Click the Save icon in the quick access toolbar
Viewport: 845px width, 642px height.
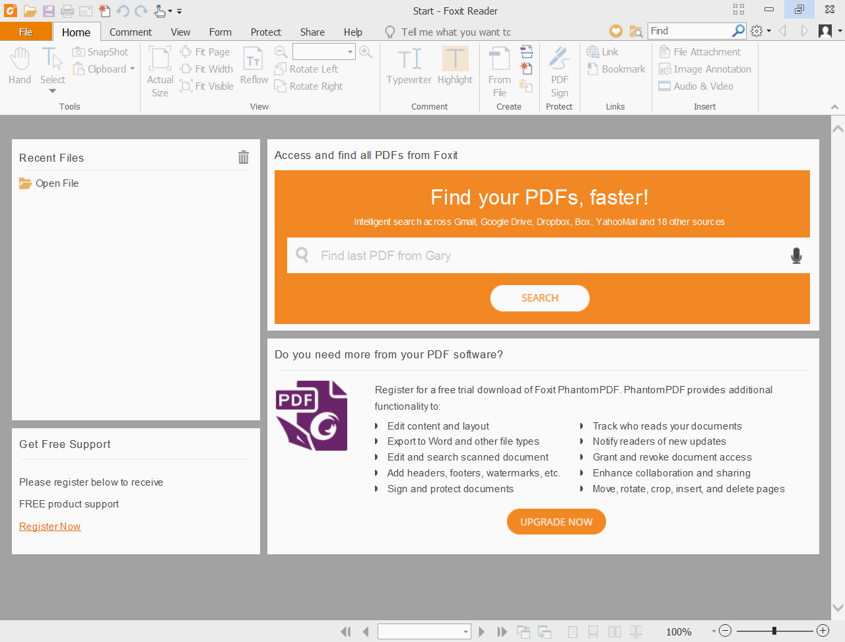(49, 11)
